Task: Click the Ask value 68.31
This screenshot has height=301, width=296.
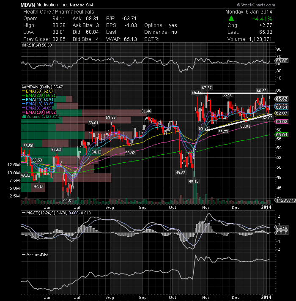Action: (x=92, y=19)
